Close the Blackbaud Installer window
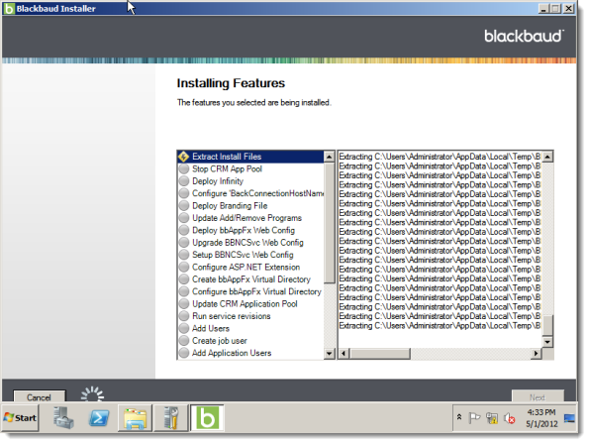Screen dimensions: 589x444 pyautogui.click(x=569, y=9)
